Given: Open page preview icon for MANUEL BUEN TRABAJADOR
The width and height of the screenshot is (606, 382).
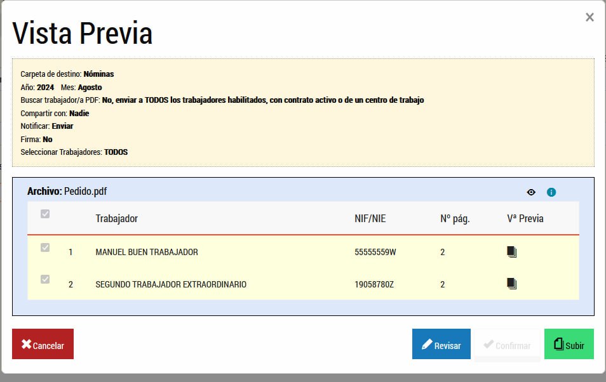Looking at the screenshot, I should 512,252.
